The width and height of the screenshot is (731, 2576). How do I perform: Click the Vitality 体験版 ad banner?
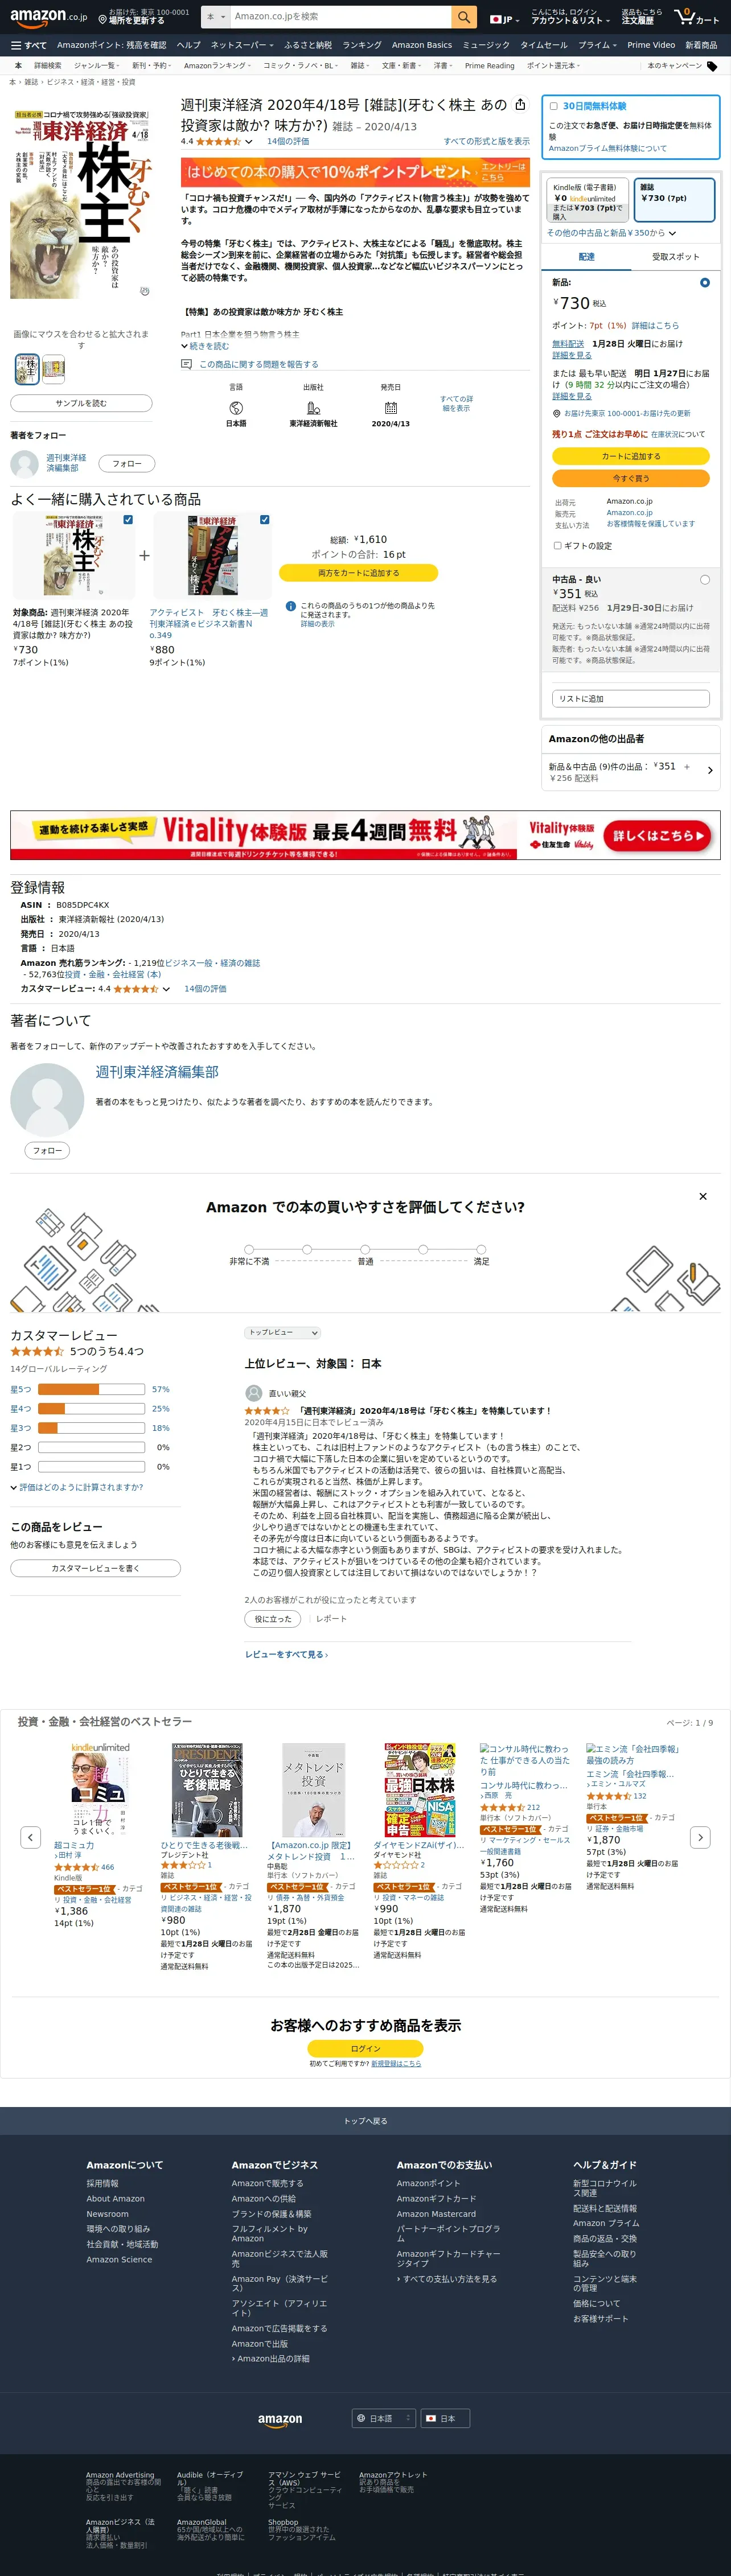(365, 835)
